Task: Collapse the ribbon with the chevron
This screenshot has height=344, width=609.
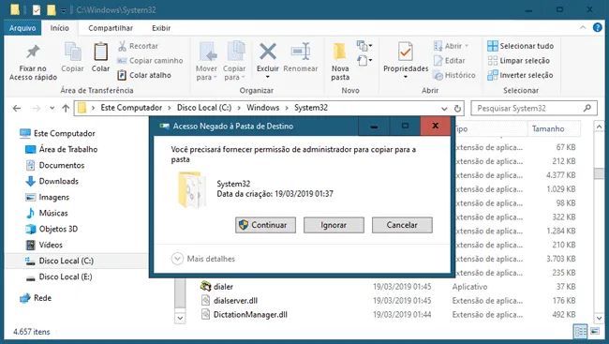Action: (x=583, y=27)
